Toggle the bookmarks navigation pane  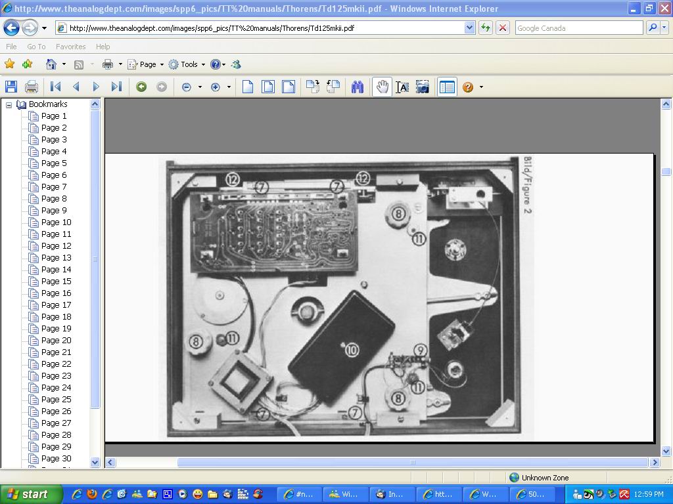point(447,87)
